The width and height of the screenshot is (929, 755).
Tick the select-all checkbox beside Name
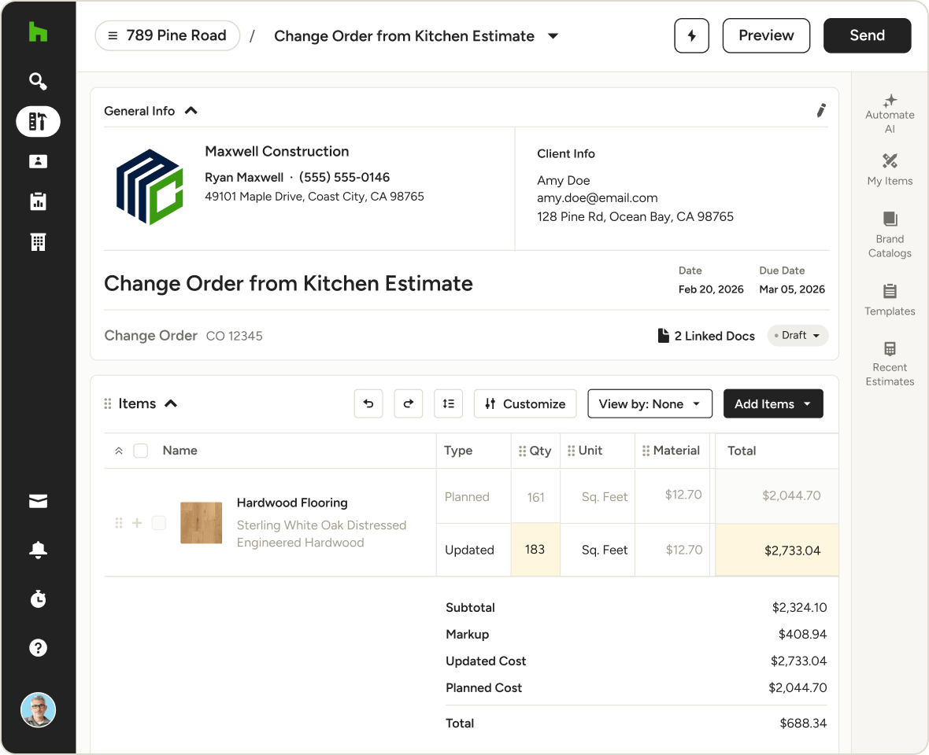coord(141,451)
